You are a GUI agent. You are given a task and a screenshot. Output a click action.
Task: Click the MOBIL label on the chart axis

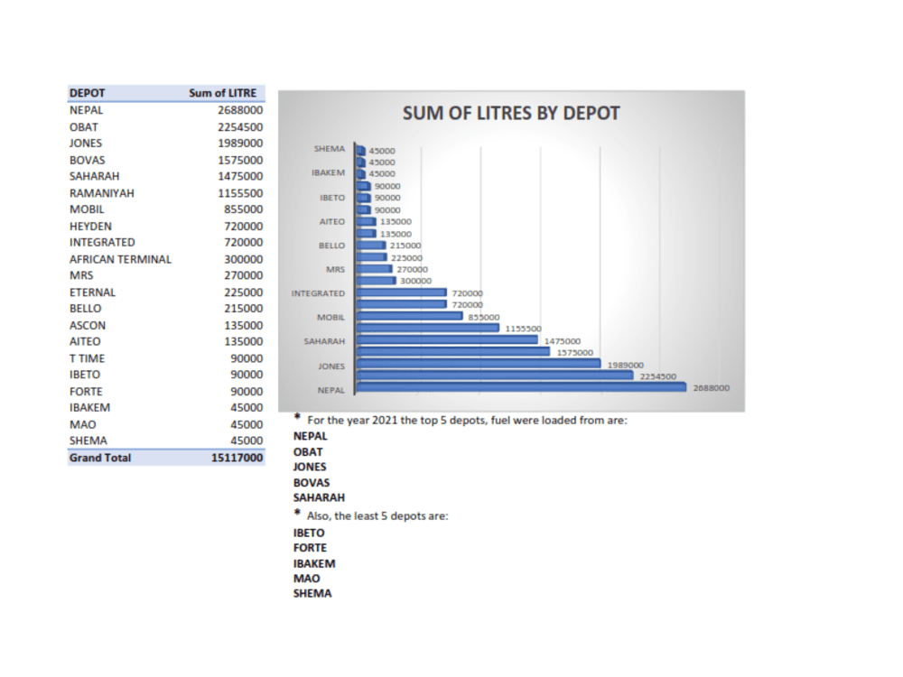[330, 317]
